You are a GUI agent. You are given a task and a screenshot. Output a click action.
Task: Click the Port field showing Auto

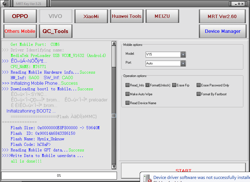[x=163, y=63]
